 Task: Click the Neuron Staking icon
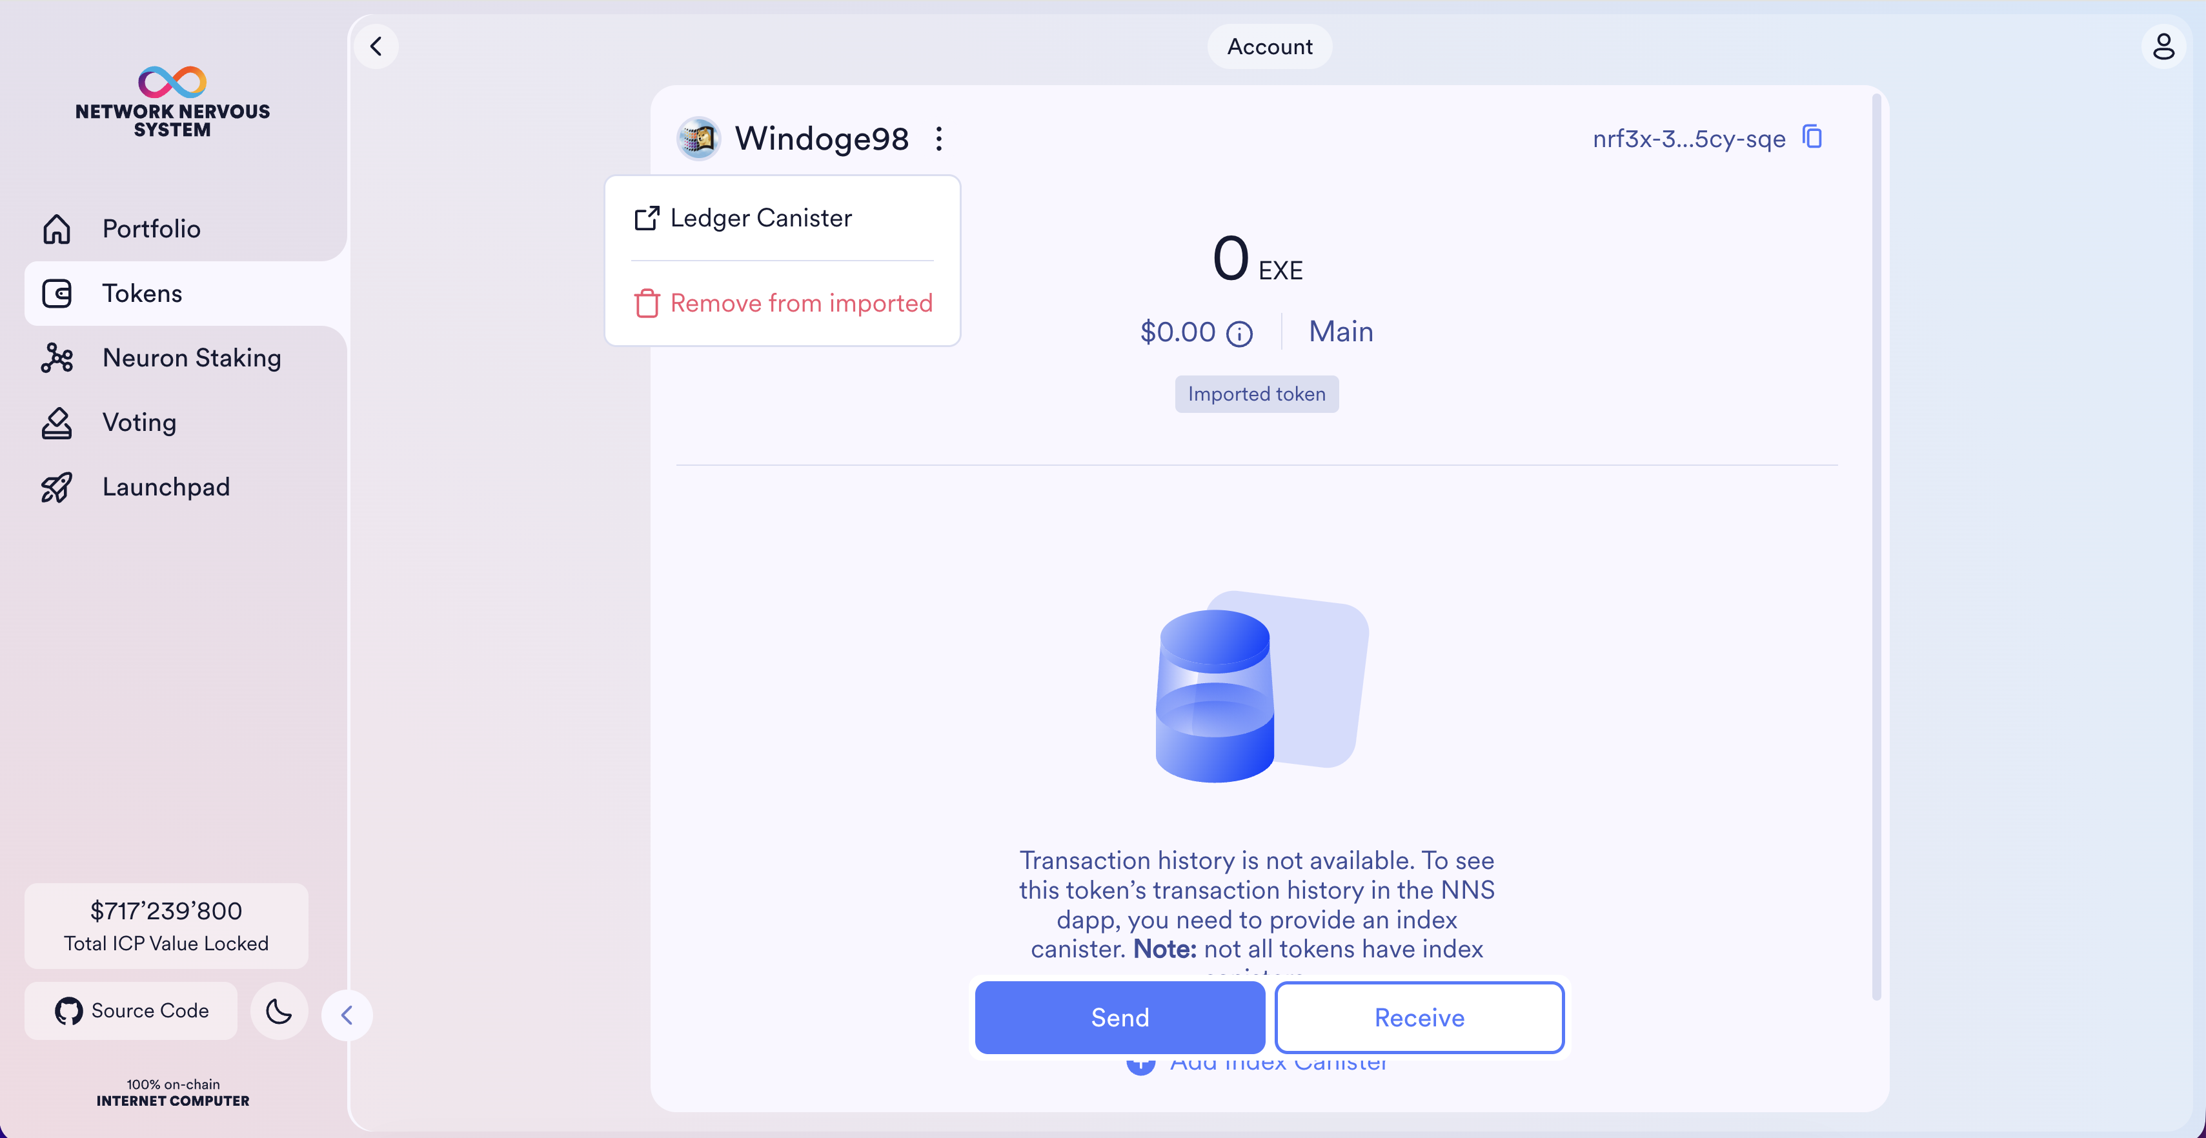coord(57,358)
